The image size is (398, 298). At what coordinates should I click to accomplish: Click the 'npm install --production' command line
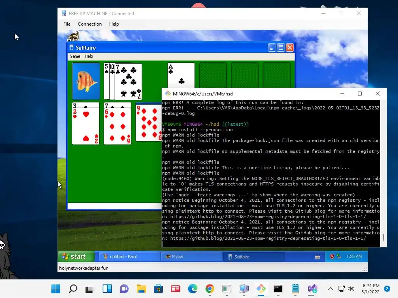click(197, 130)
